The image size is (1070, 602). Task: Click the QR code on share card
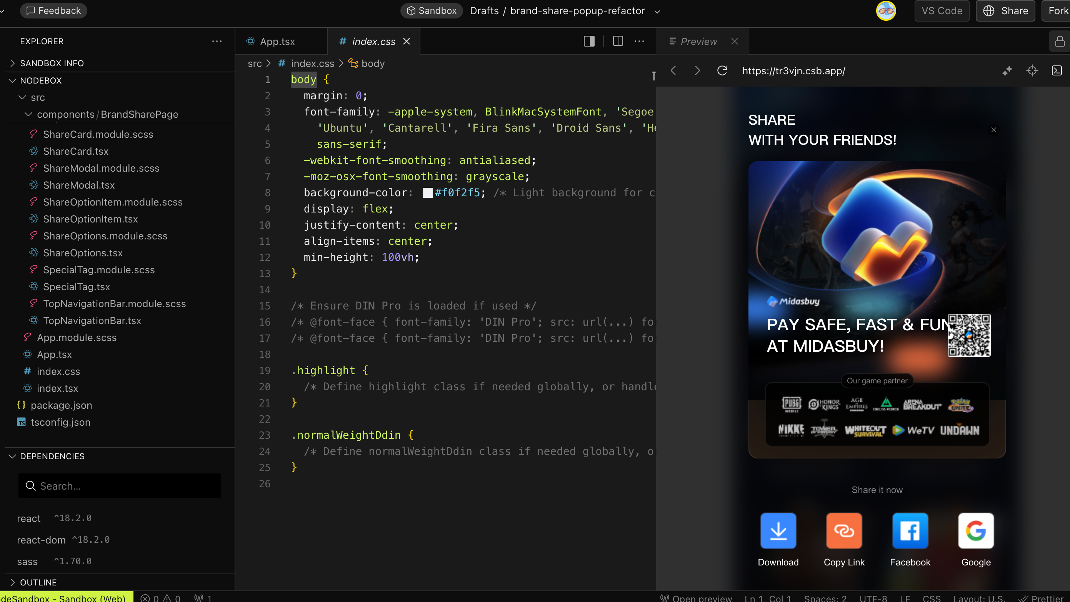click(x=969, y=335)
